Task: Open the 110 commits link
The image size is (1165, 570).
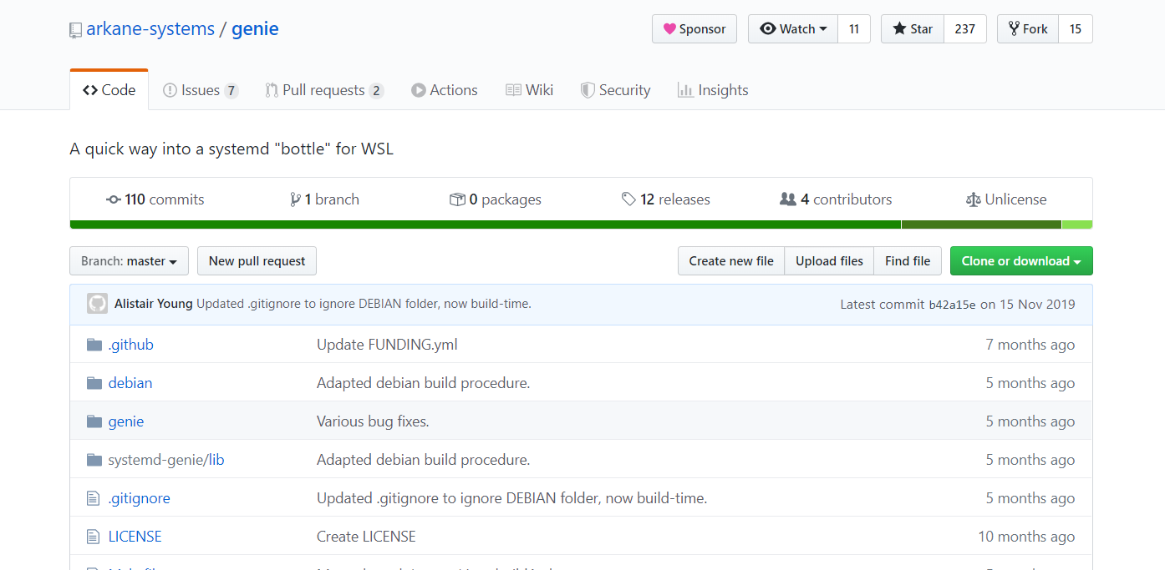Action: pyautogui.click(x=155, y=199)
